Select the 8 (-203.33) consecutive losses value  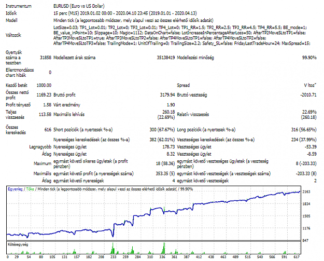pos(306,163)
